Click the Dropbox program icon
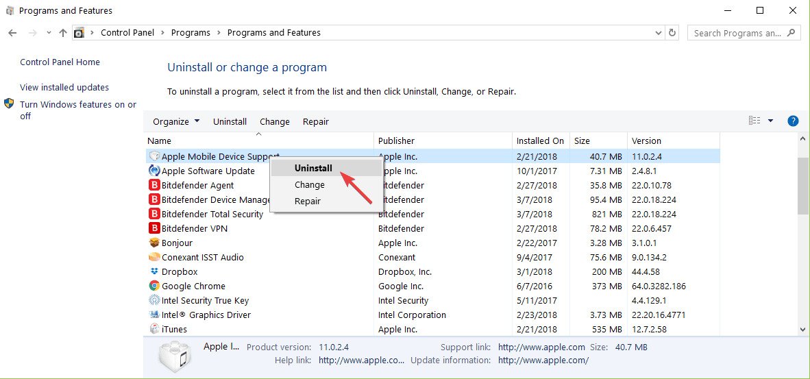Viewport: 810px width, 379px height. point(154,271)
